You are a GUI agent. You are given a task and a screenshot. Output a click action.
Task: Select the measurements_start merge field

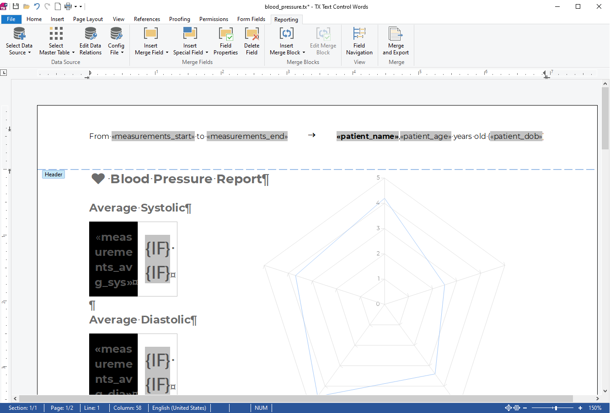[153, 136]
